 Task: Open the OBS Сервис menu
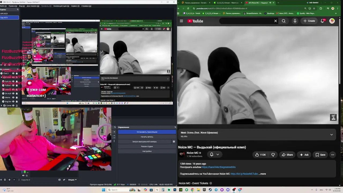(75, 6)
